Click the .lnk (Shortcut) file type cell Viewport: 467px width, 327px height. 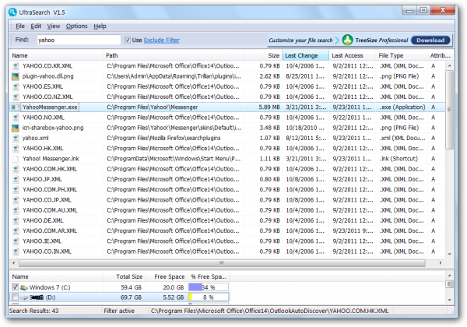click(x=399, y=159)
